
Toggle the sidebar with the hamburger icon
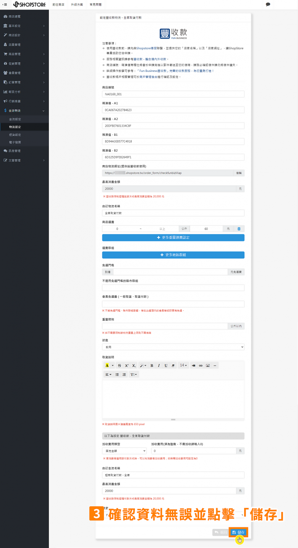pos(5,5)
